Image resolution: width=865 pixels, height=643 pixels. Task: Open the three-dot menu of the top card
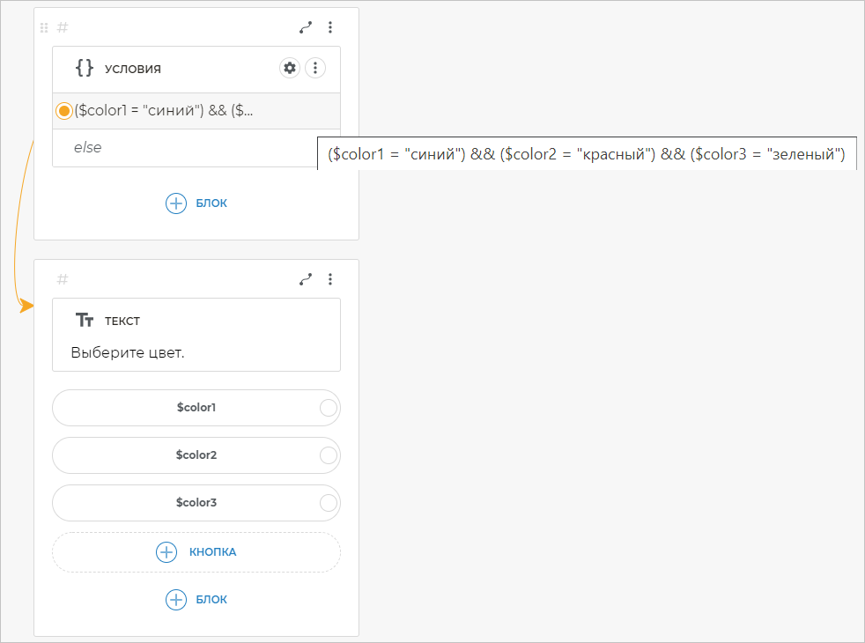pos(330,27)
